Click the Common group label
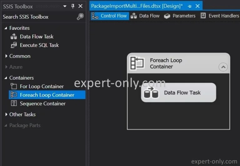The width and height of the screenshot is (240, 166). tap(20, 56)
